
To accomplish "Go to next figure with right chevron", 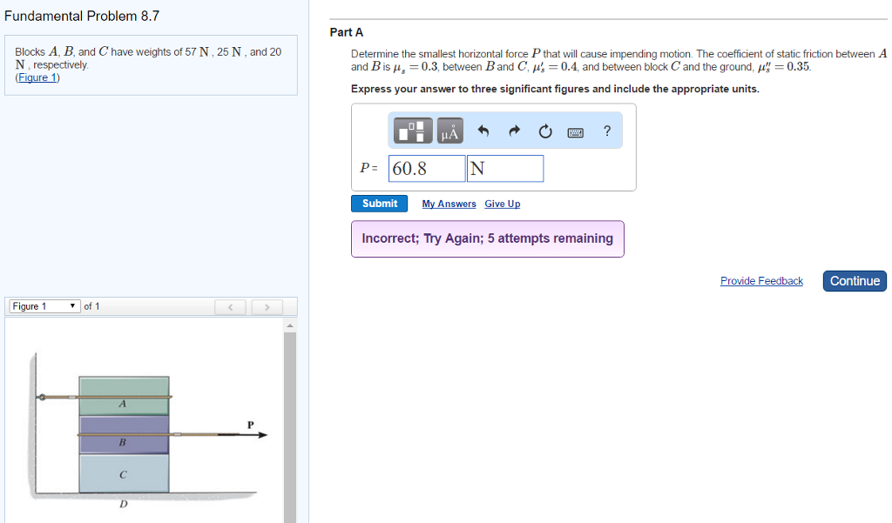I will point(267,306).
